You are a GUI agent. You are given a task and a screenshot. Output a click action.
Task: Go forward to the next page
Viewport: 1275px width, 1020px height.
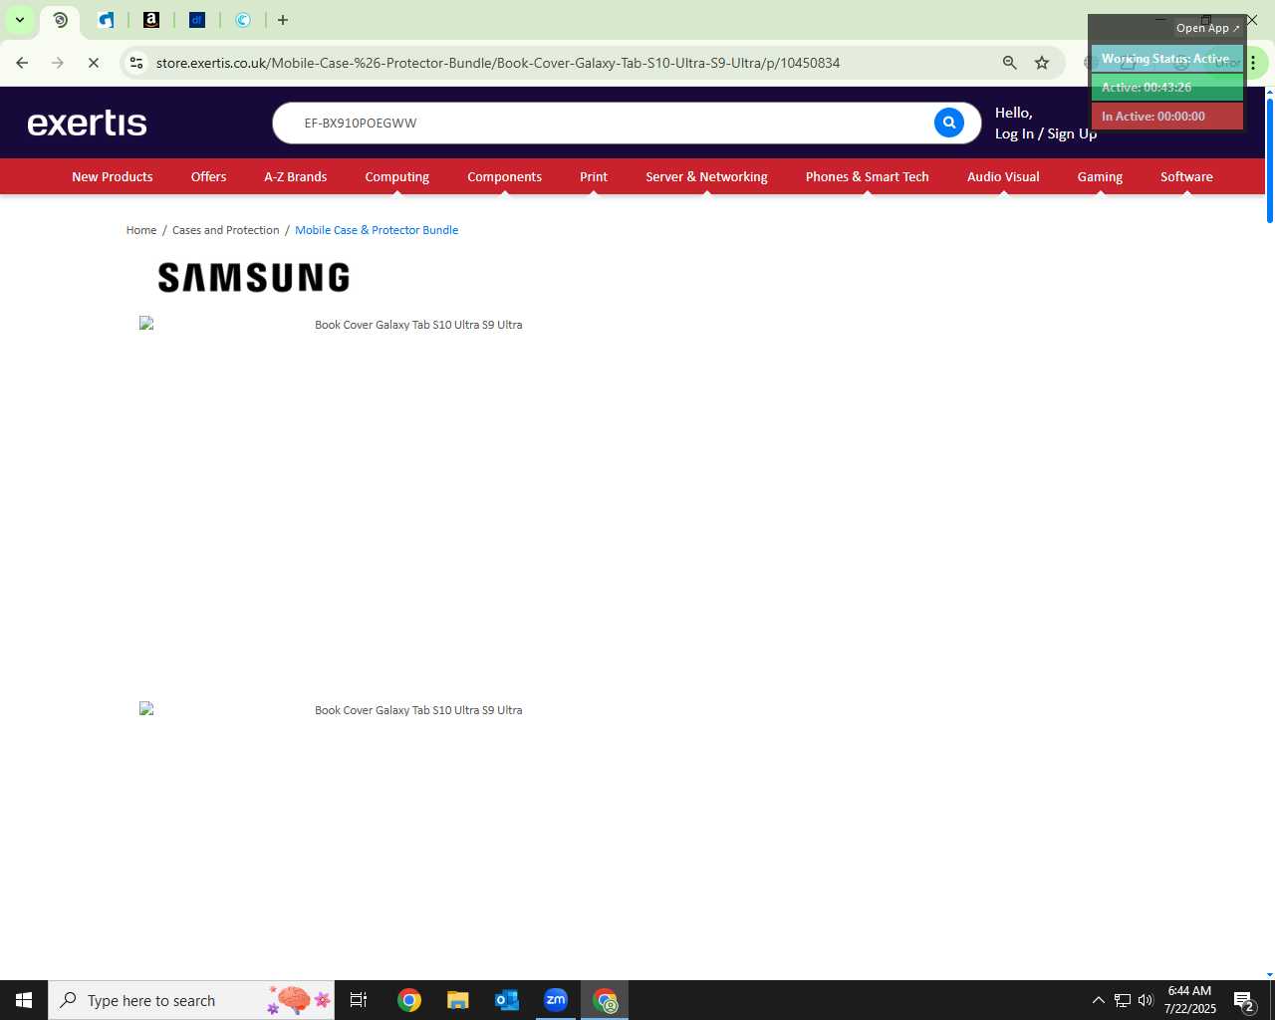[58, 63]
